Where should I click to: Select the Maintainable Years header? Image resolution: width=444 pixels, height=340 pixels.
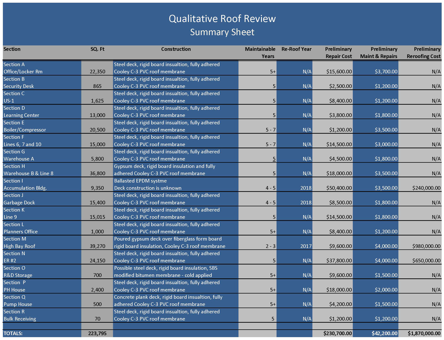(x=260, y=53)
